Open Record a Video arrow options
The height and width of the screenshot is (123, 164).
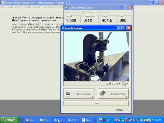click(x=127, y=97)
